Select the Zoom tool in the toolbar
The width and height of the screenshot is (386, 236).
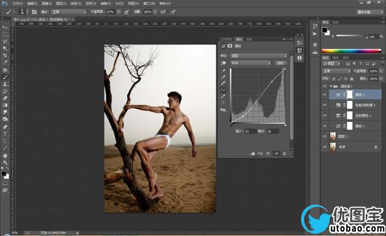[5, 162]
